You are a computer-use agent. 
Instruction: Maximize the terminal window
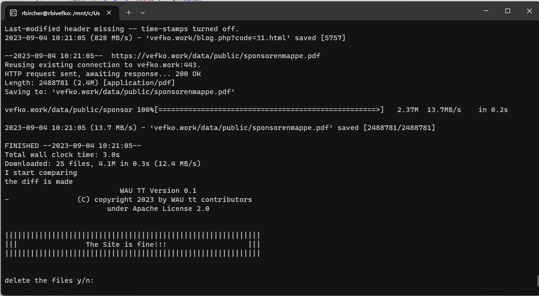507,11
